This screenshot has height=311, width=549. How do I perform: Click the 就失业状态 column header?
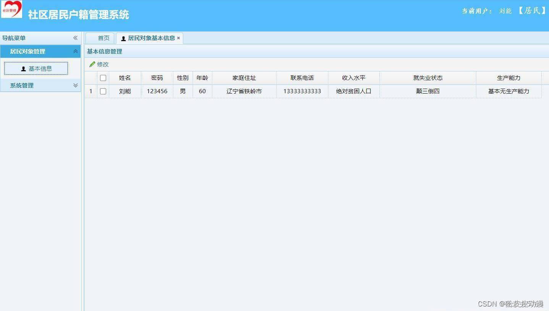(428, 78)
